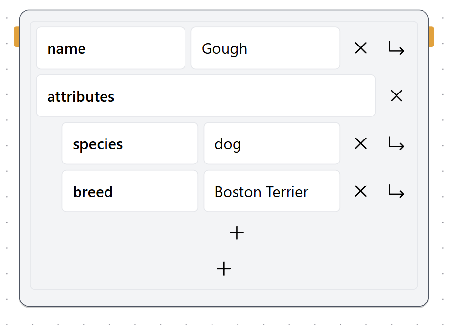
Task: Delete the species row with X icon
Action: [361, 143]
